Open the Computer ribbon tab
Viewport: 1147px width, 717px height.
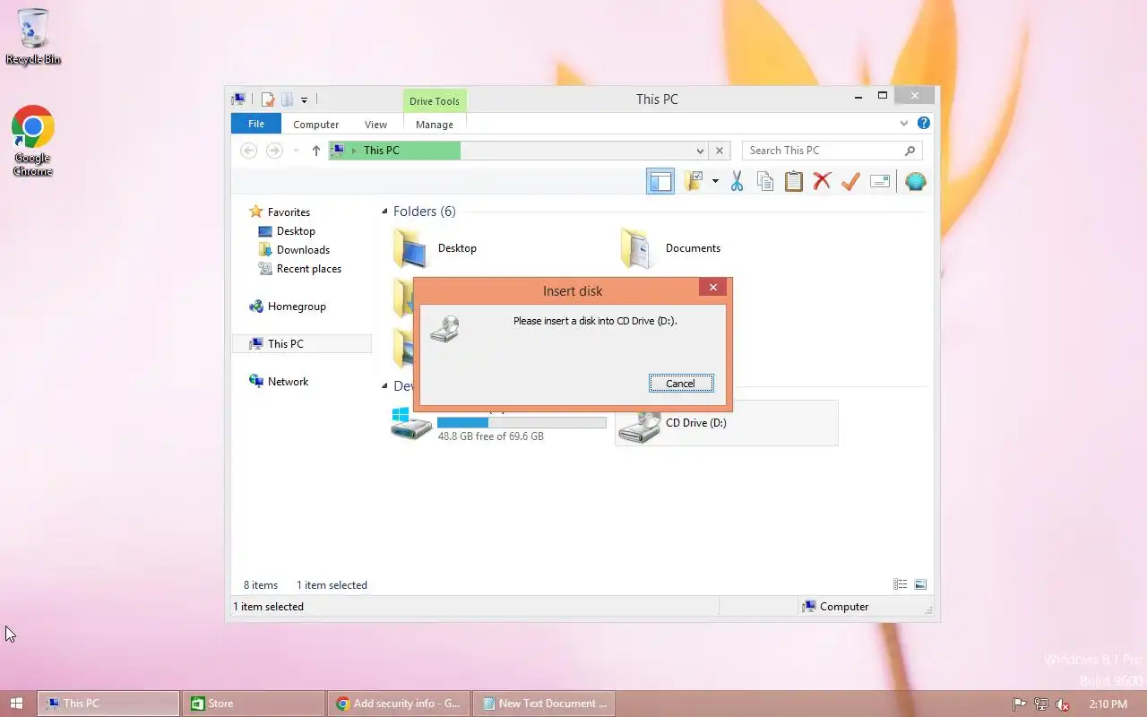316,125
